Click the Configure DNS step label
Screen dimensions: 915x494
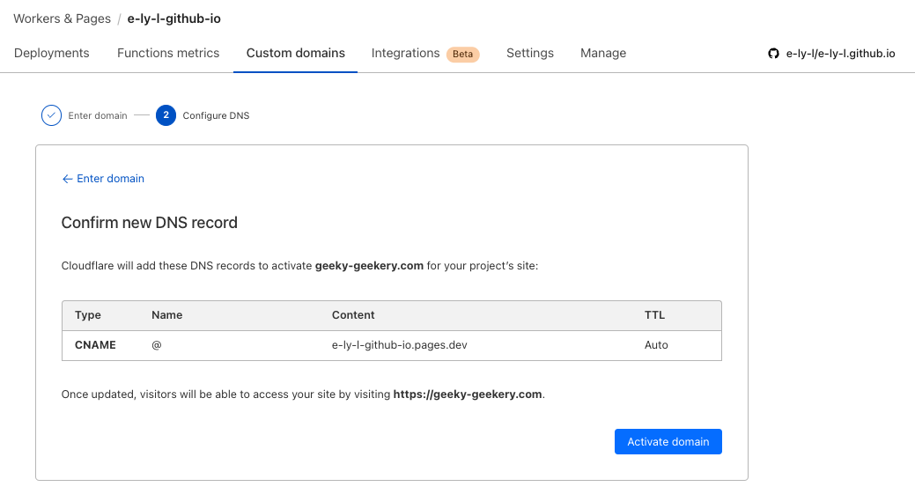(x=216, y=115)
